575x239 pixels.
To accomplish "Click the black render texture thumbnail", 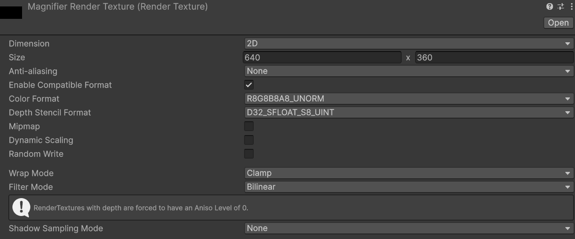I will click(x=11, y=13).
